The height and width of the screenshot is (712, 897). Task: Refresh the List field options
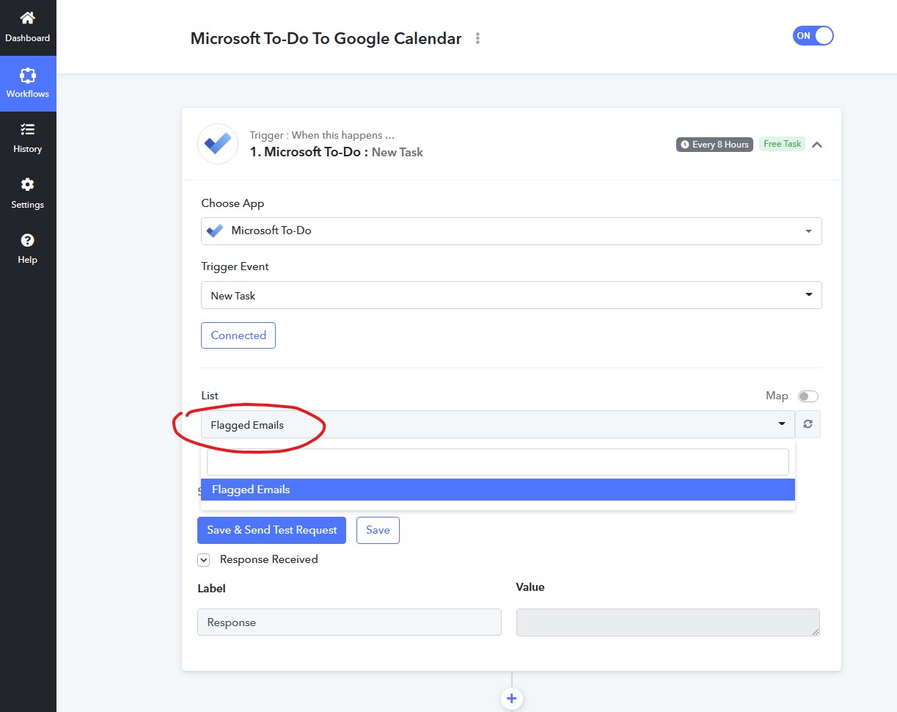coord(808,424)
